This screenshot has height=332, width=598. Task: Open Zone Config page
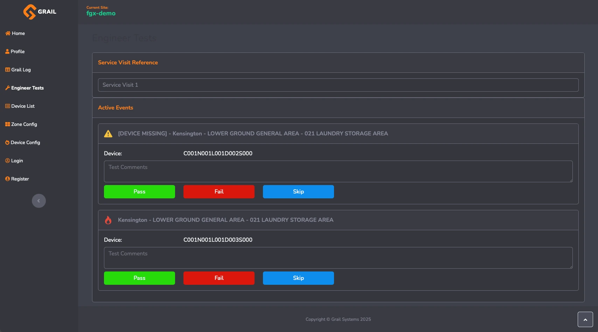24,124
